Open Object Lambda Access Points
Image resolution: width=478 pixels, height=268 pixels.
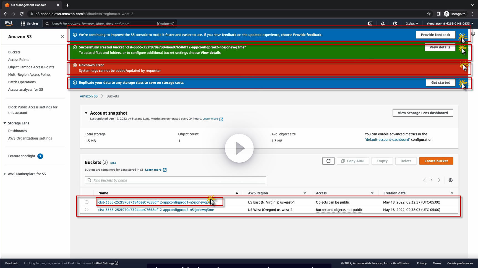click(31, 67)
